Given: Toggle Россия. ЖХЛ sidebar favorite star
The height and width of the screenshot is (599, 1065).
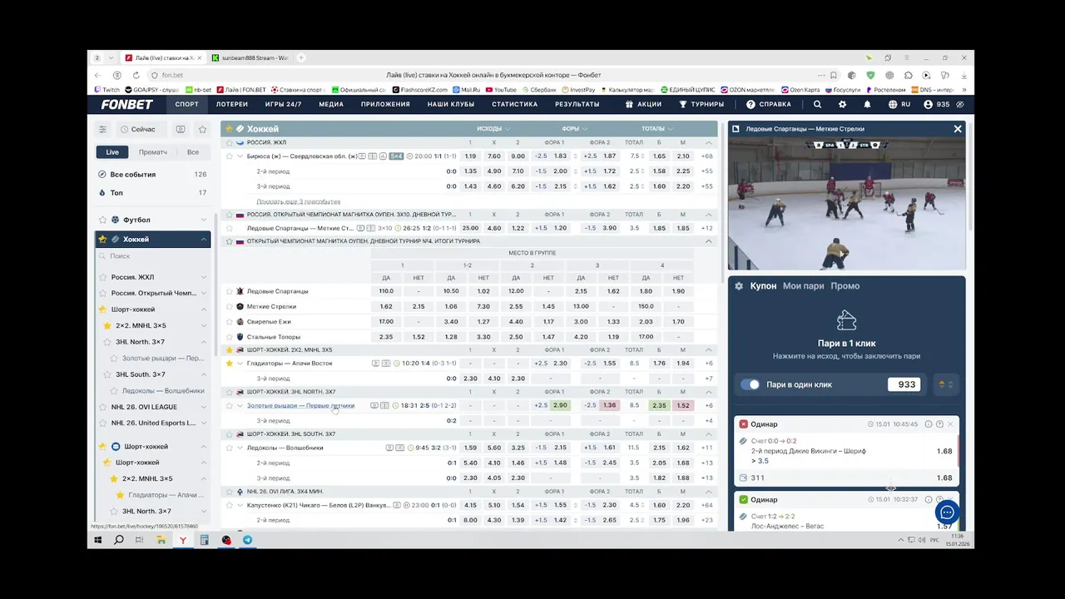Looking at the screenshot, I should (x=103, y=277).
